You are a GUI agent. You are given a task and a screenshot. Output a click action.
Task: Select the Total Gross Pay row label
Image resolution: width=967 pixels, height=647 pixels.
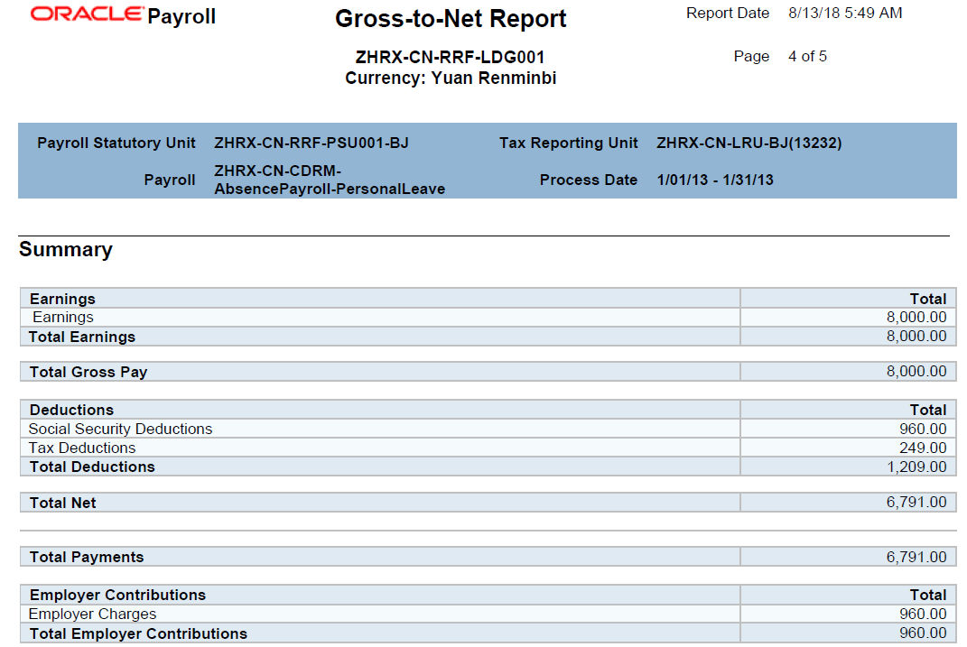pos(88,372)
